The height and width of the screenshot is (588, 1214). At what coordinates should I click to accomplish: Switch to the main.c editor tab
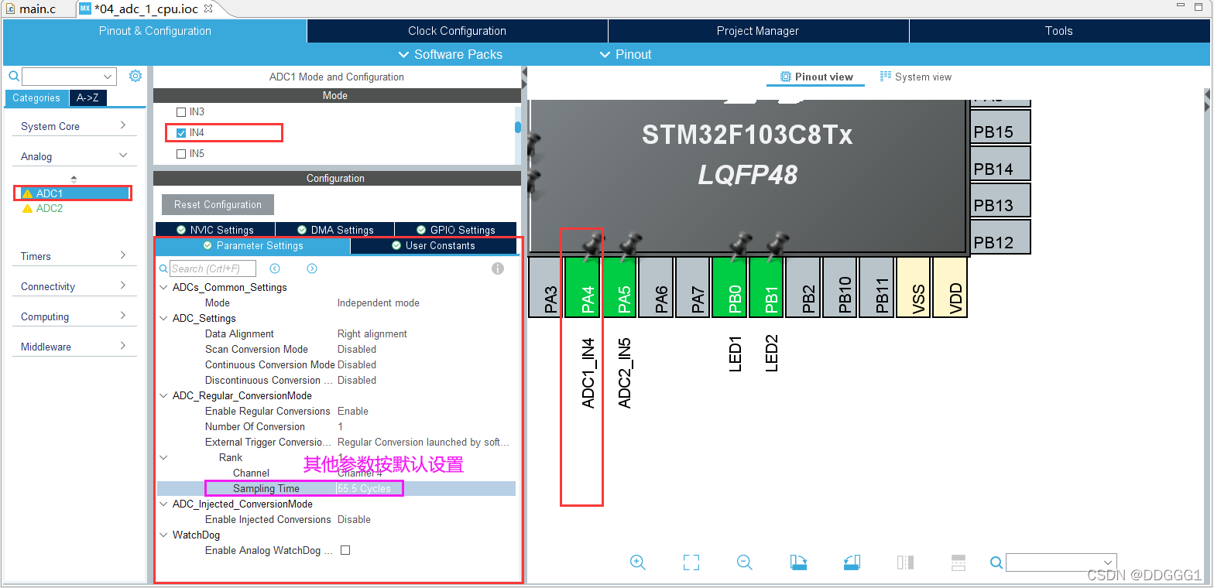[36, 9]
